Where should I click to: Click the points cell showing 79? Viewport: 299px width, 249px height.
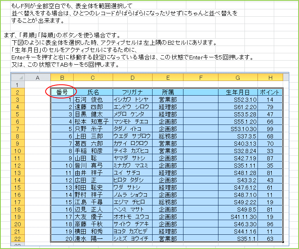click(x=270, y=107)
